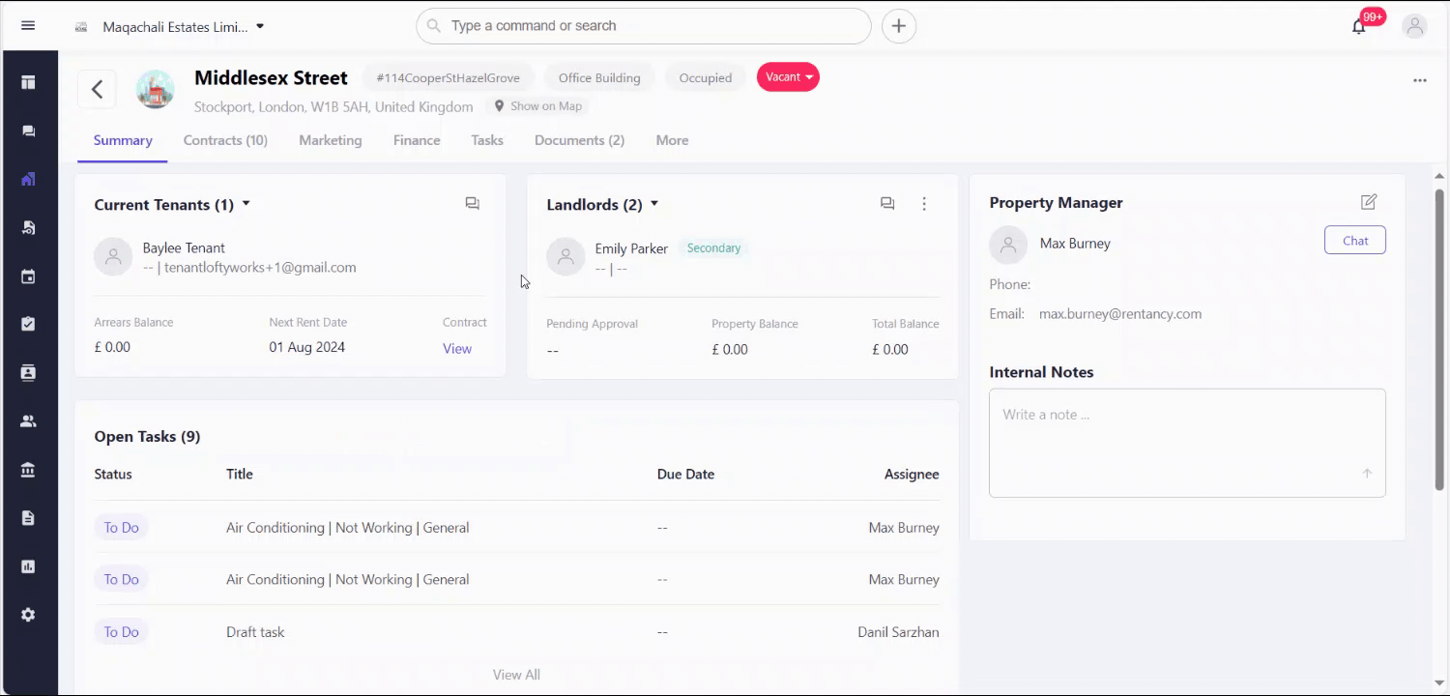Click the plus quick-add button
This screenshot has width=1450, height=696.
[899, 26]
